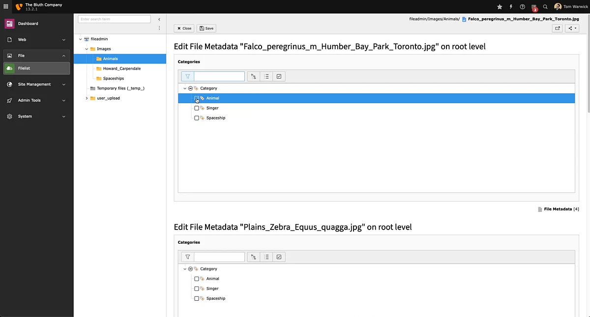
Task: Click the Close button
Action: (x=184, y=29)
